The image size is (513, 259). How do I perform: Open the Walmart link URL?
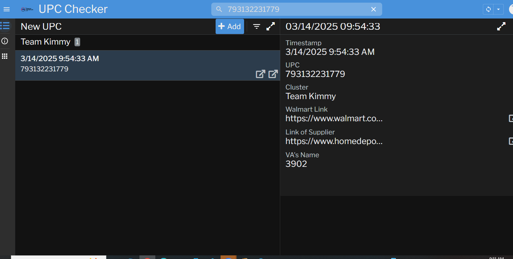point(334,118)
